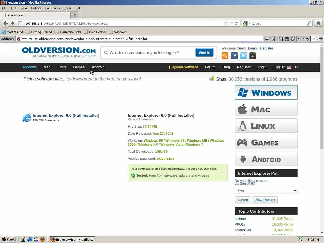Click the Internet Explorer logo beside listing

pos(27,118)
